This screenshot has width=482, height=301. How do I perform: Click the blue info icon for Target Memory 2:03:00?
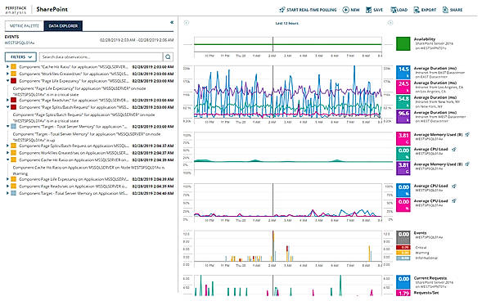click(14, 127)
